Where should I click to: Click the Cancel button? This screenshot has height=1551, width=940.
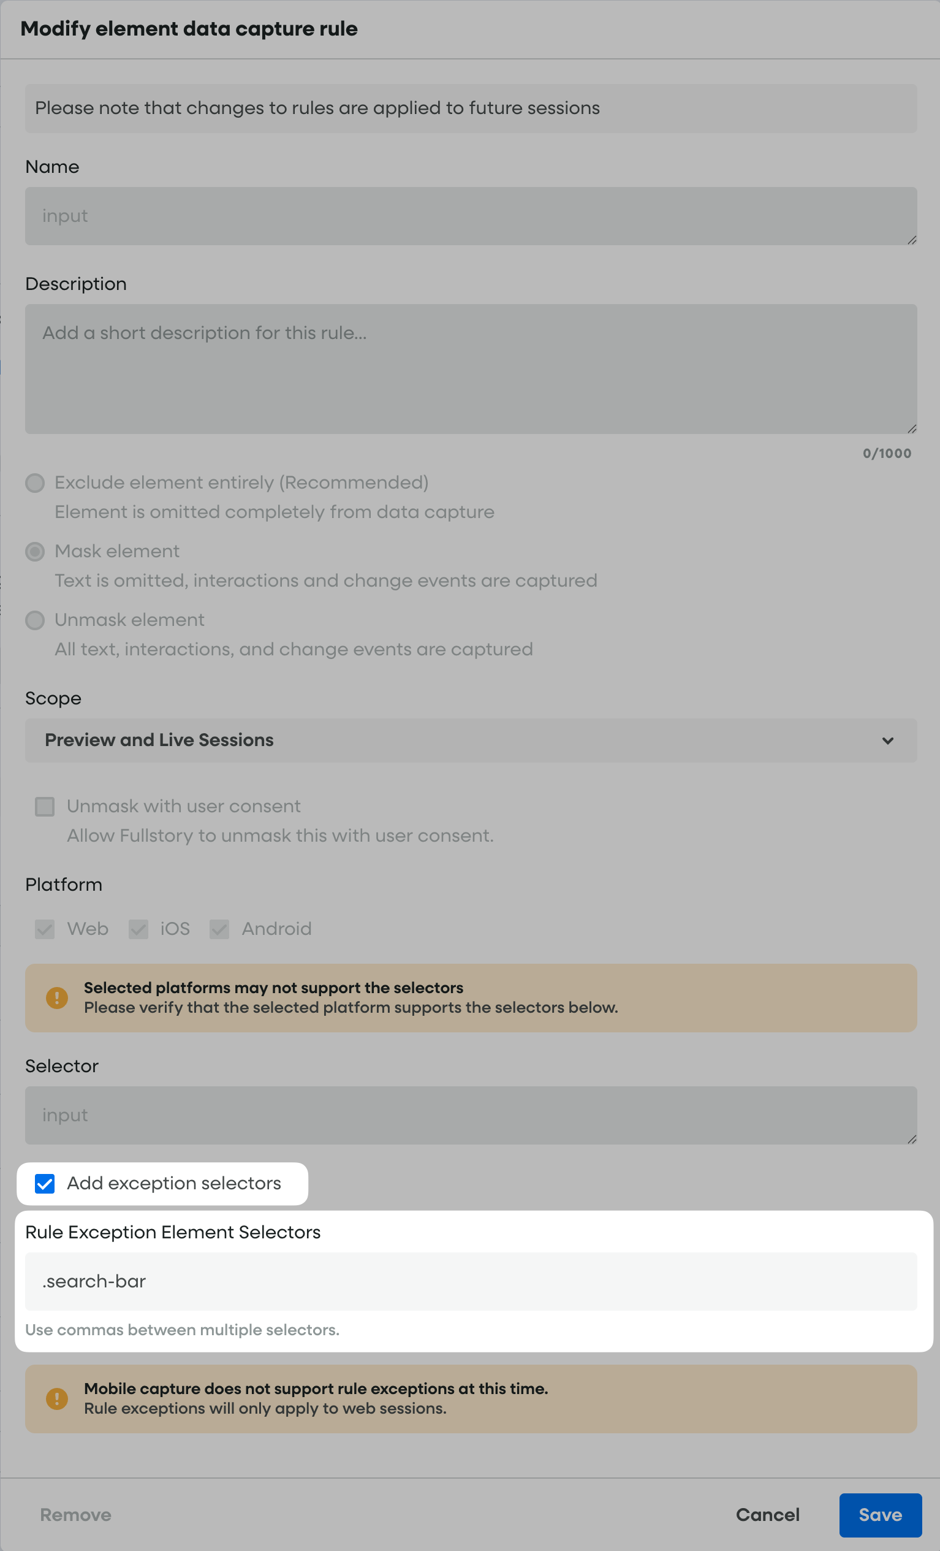[x=767, y=1514]
